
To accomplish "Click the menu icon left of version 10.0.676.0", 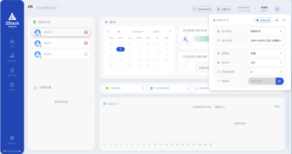I will (5, 151).
